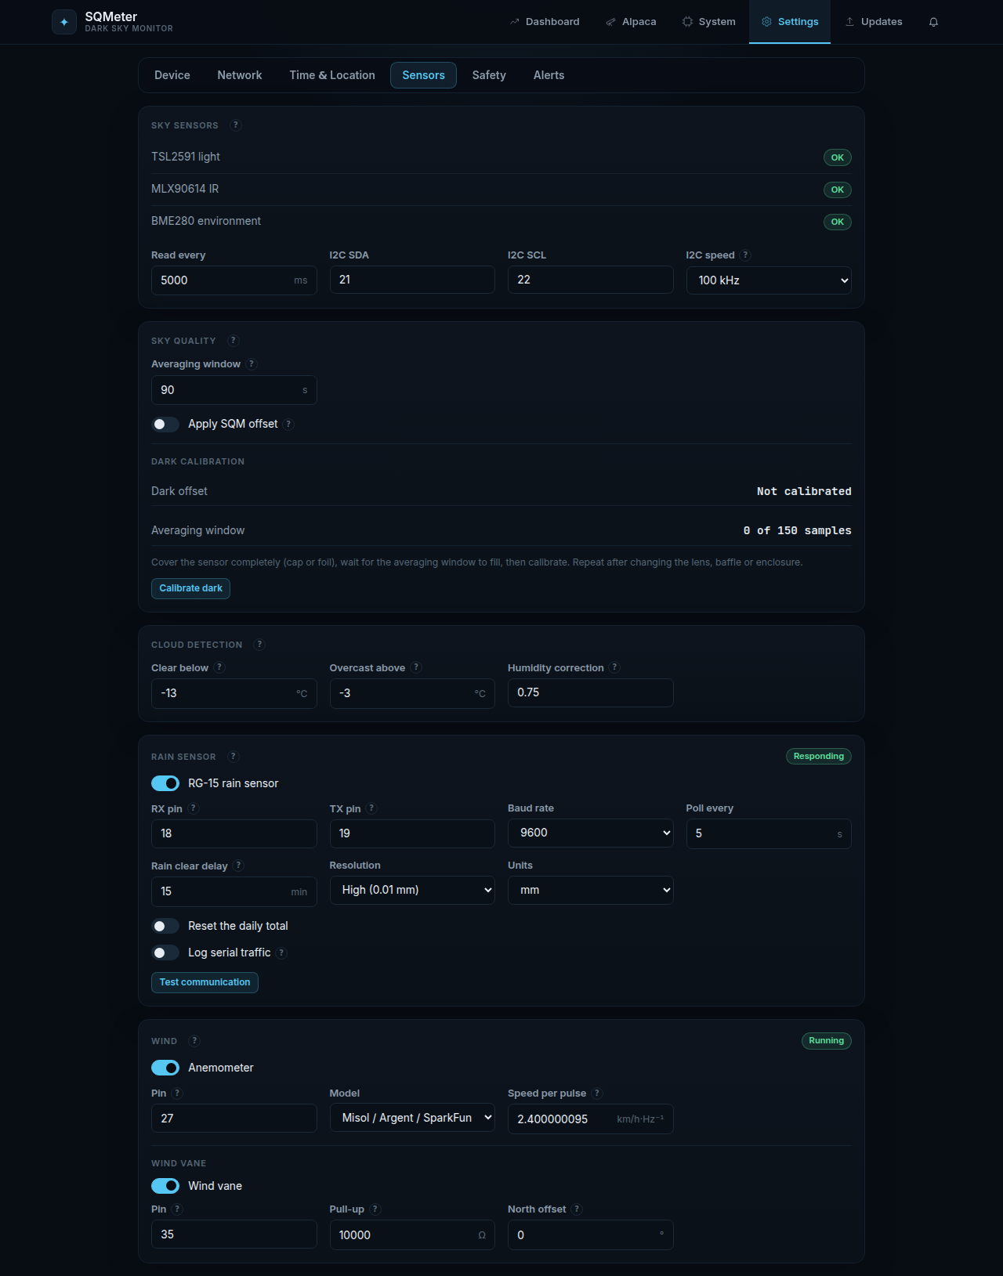The image size is (1003, 1276).
Task: Switch to the Time & Location tab
Action: click(332, 75)
